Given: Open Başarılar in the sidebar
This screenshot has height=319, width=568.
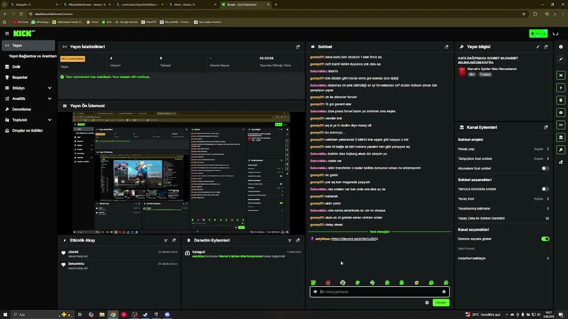Looking at the screenshot, I should point(28,77).
